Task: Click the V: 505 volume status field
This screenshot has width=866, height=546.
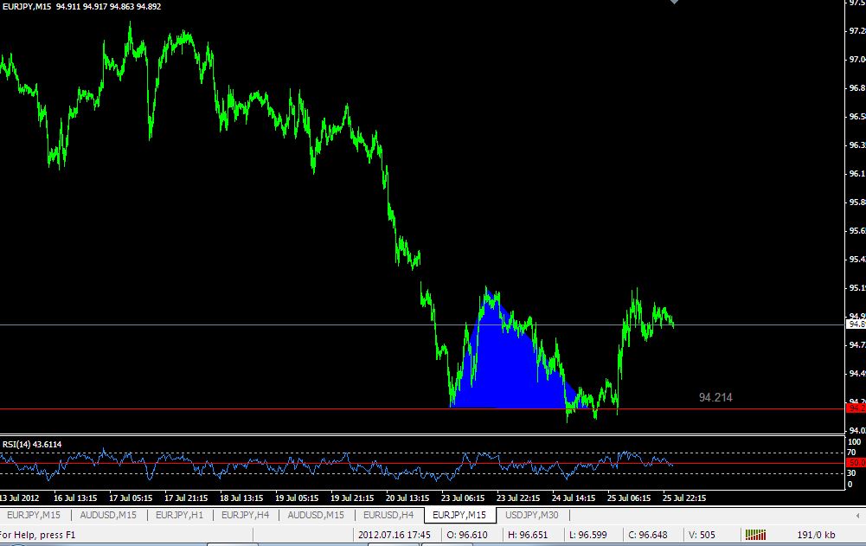Action: coord(702,535)
